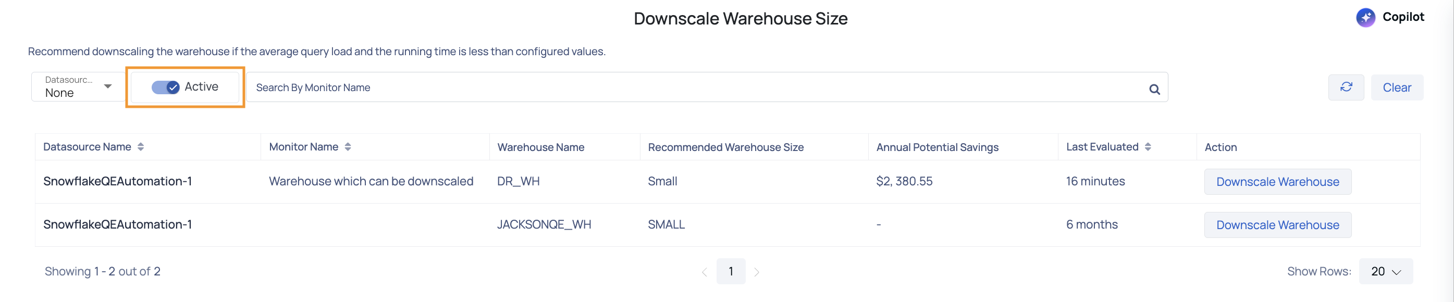This screenshot has width=1454, height=302.
Task: Sort by Last Evaluated column arrows
Action: [1148, 146]
